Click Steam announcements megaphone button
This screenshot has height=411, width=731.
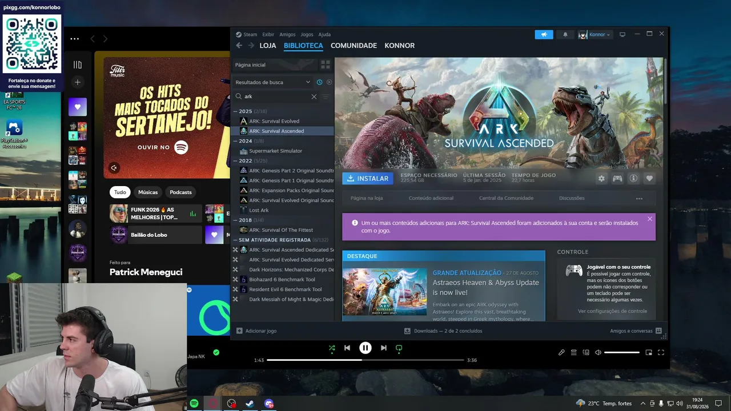(x=544, y=34)
